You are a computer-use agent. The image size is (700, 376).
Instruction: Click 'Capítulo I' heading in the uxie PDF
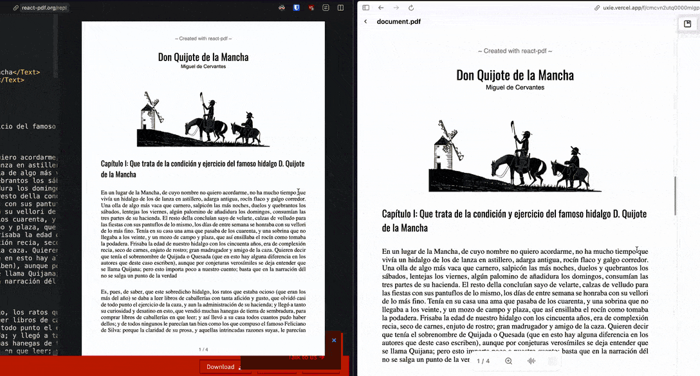click(514, 221)
